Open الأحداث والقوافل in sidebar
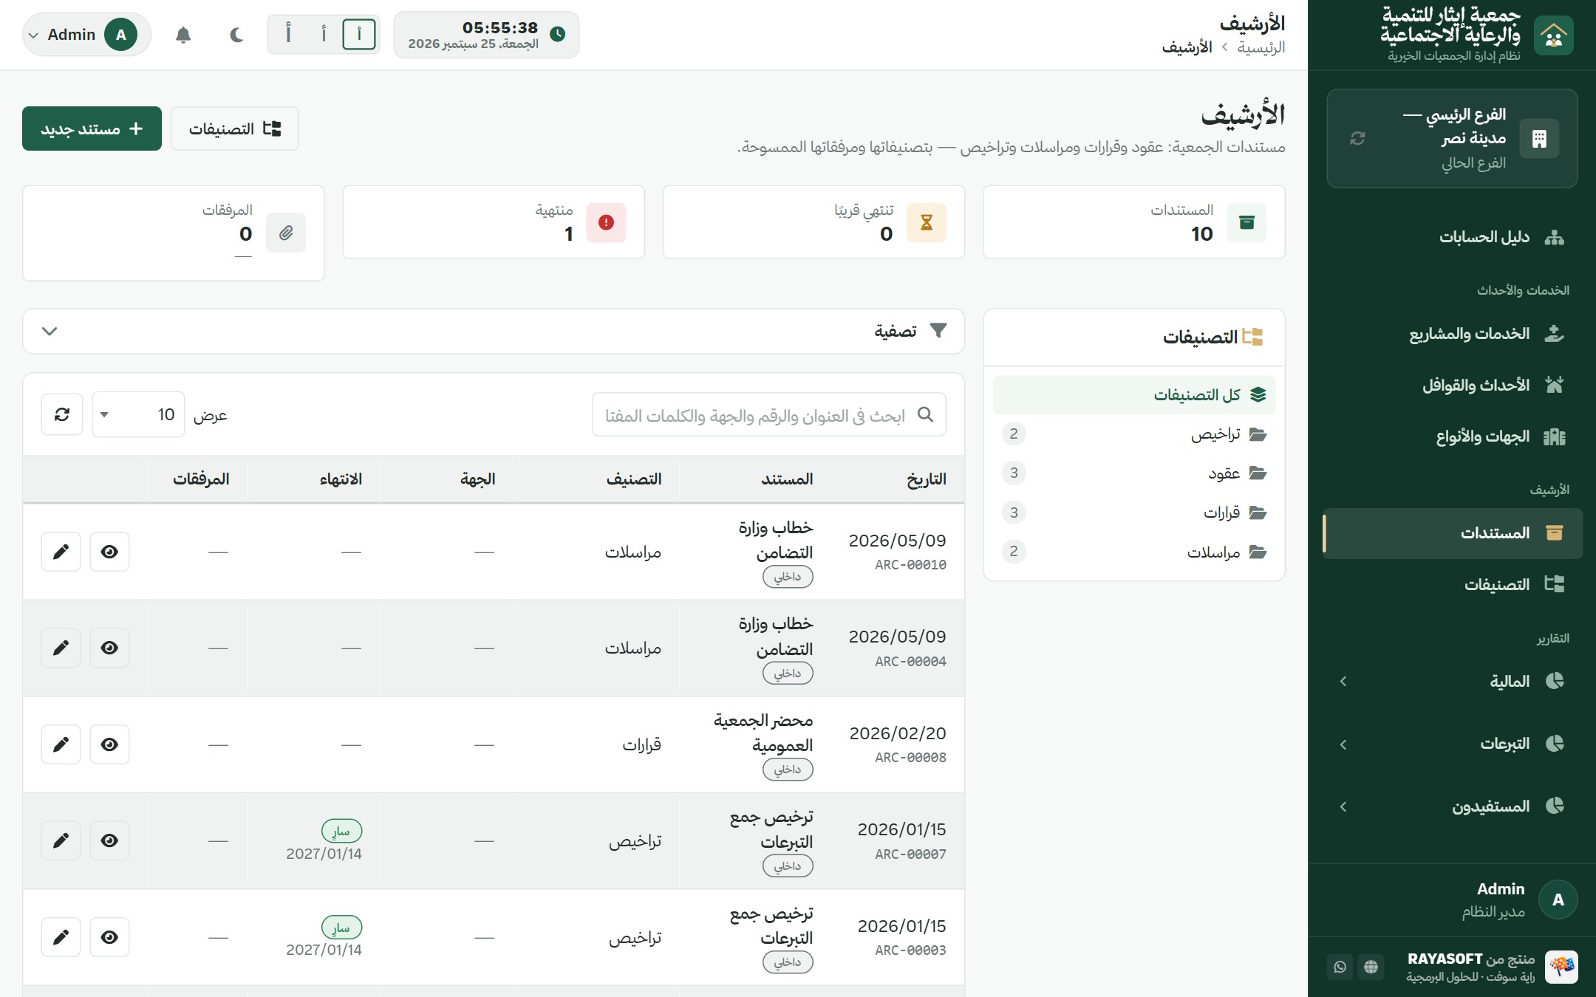The image size is (1596, 997). coord(1453,385)
